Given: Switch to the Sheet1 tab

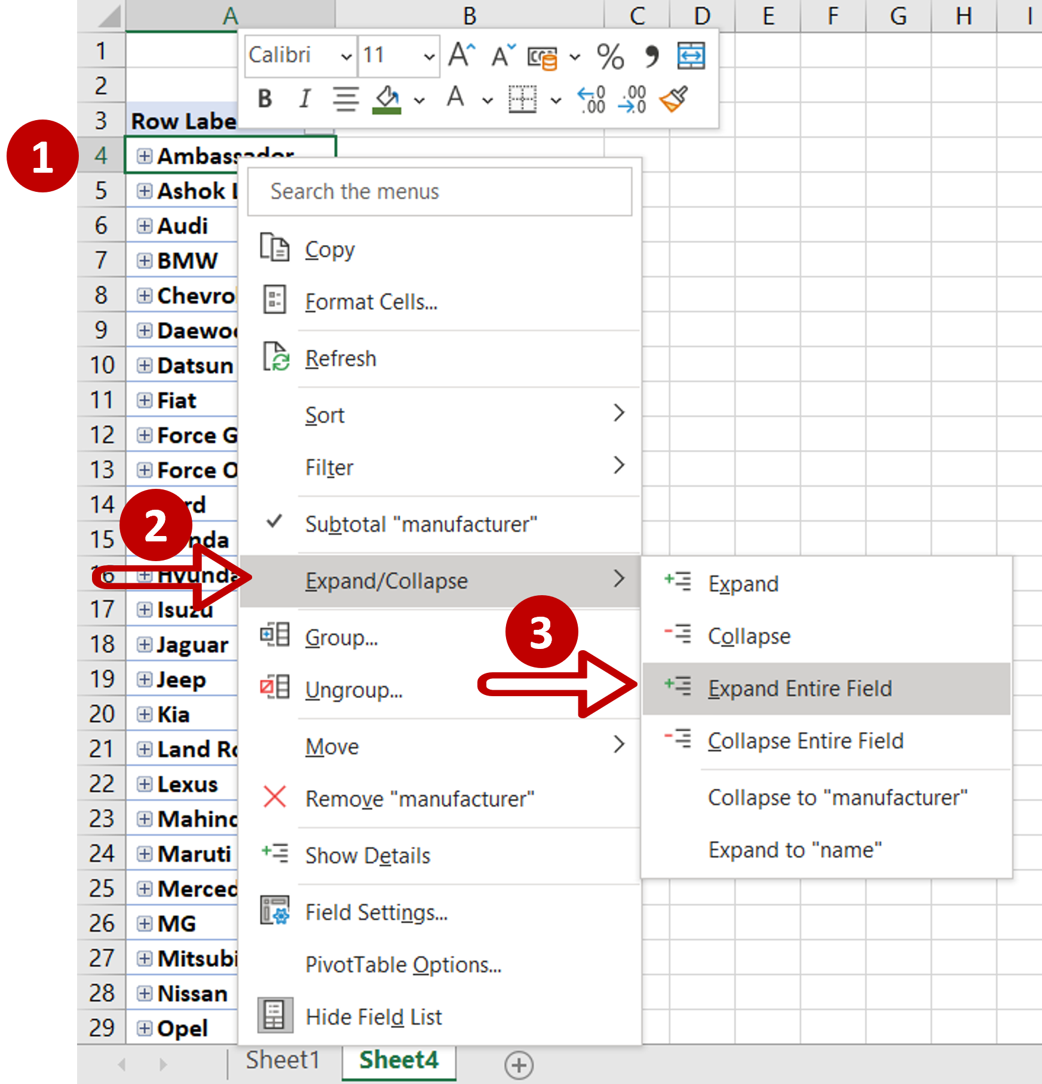Looking at the screenshot, I should click(283, 1060).
